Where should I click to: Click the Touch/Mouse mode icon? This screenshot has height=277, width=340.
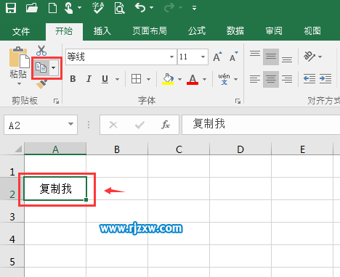tap(69, 8)
